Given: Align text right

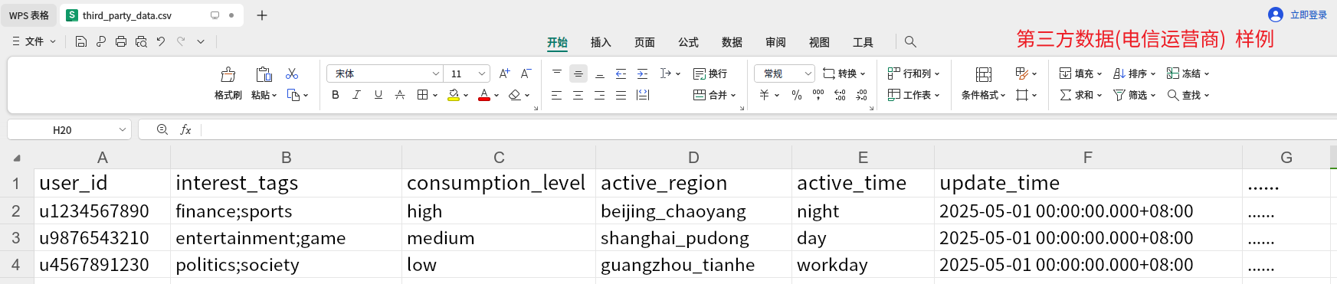Looking at the screenshot, I should coord(600,95).
